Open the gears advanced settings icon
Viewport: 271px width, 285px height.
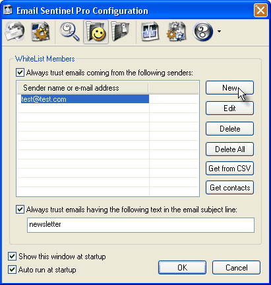click(177, 32)
